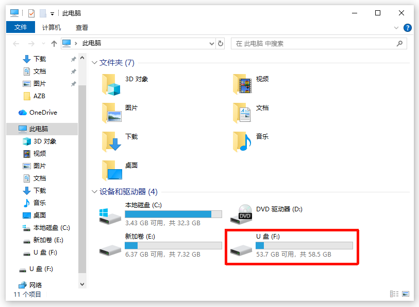Viewport: 419px width, 307px height.
Task: Collapse the 设备和驱动器 (4) section
Action: pos(93,191)
